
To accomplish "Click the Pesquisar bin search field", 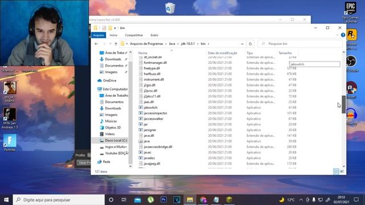I will tap(300, 44).
